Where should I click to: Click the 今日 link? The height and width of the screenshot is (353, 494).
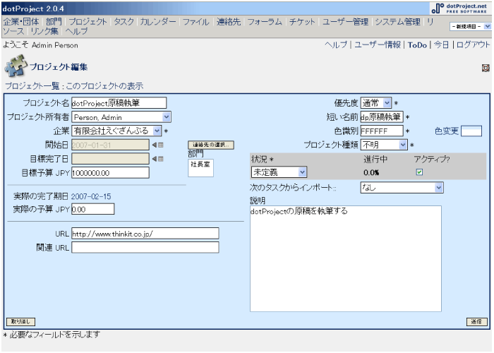[x=441, y=45]
